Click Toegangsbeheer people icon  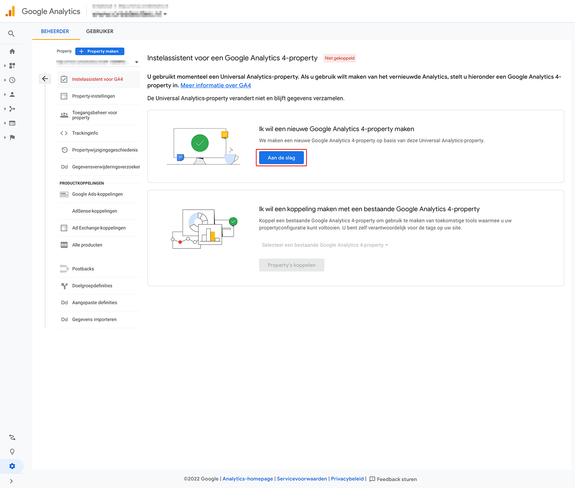64,115
